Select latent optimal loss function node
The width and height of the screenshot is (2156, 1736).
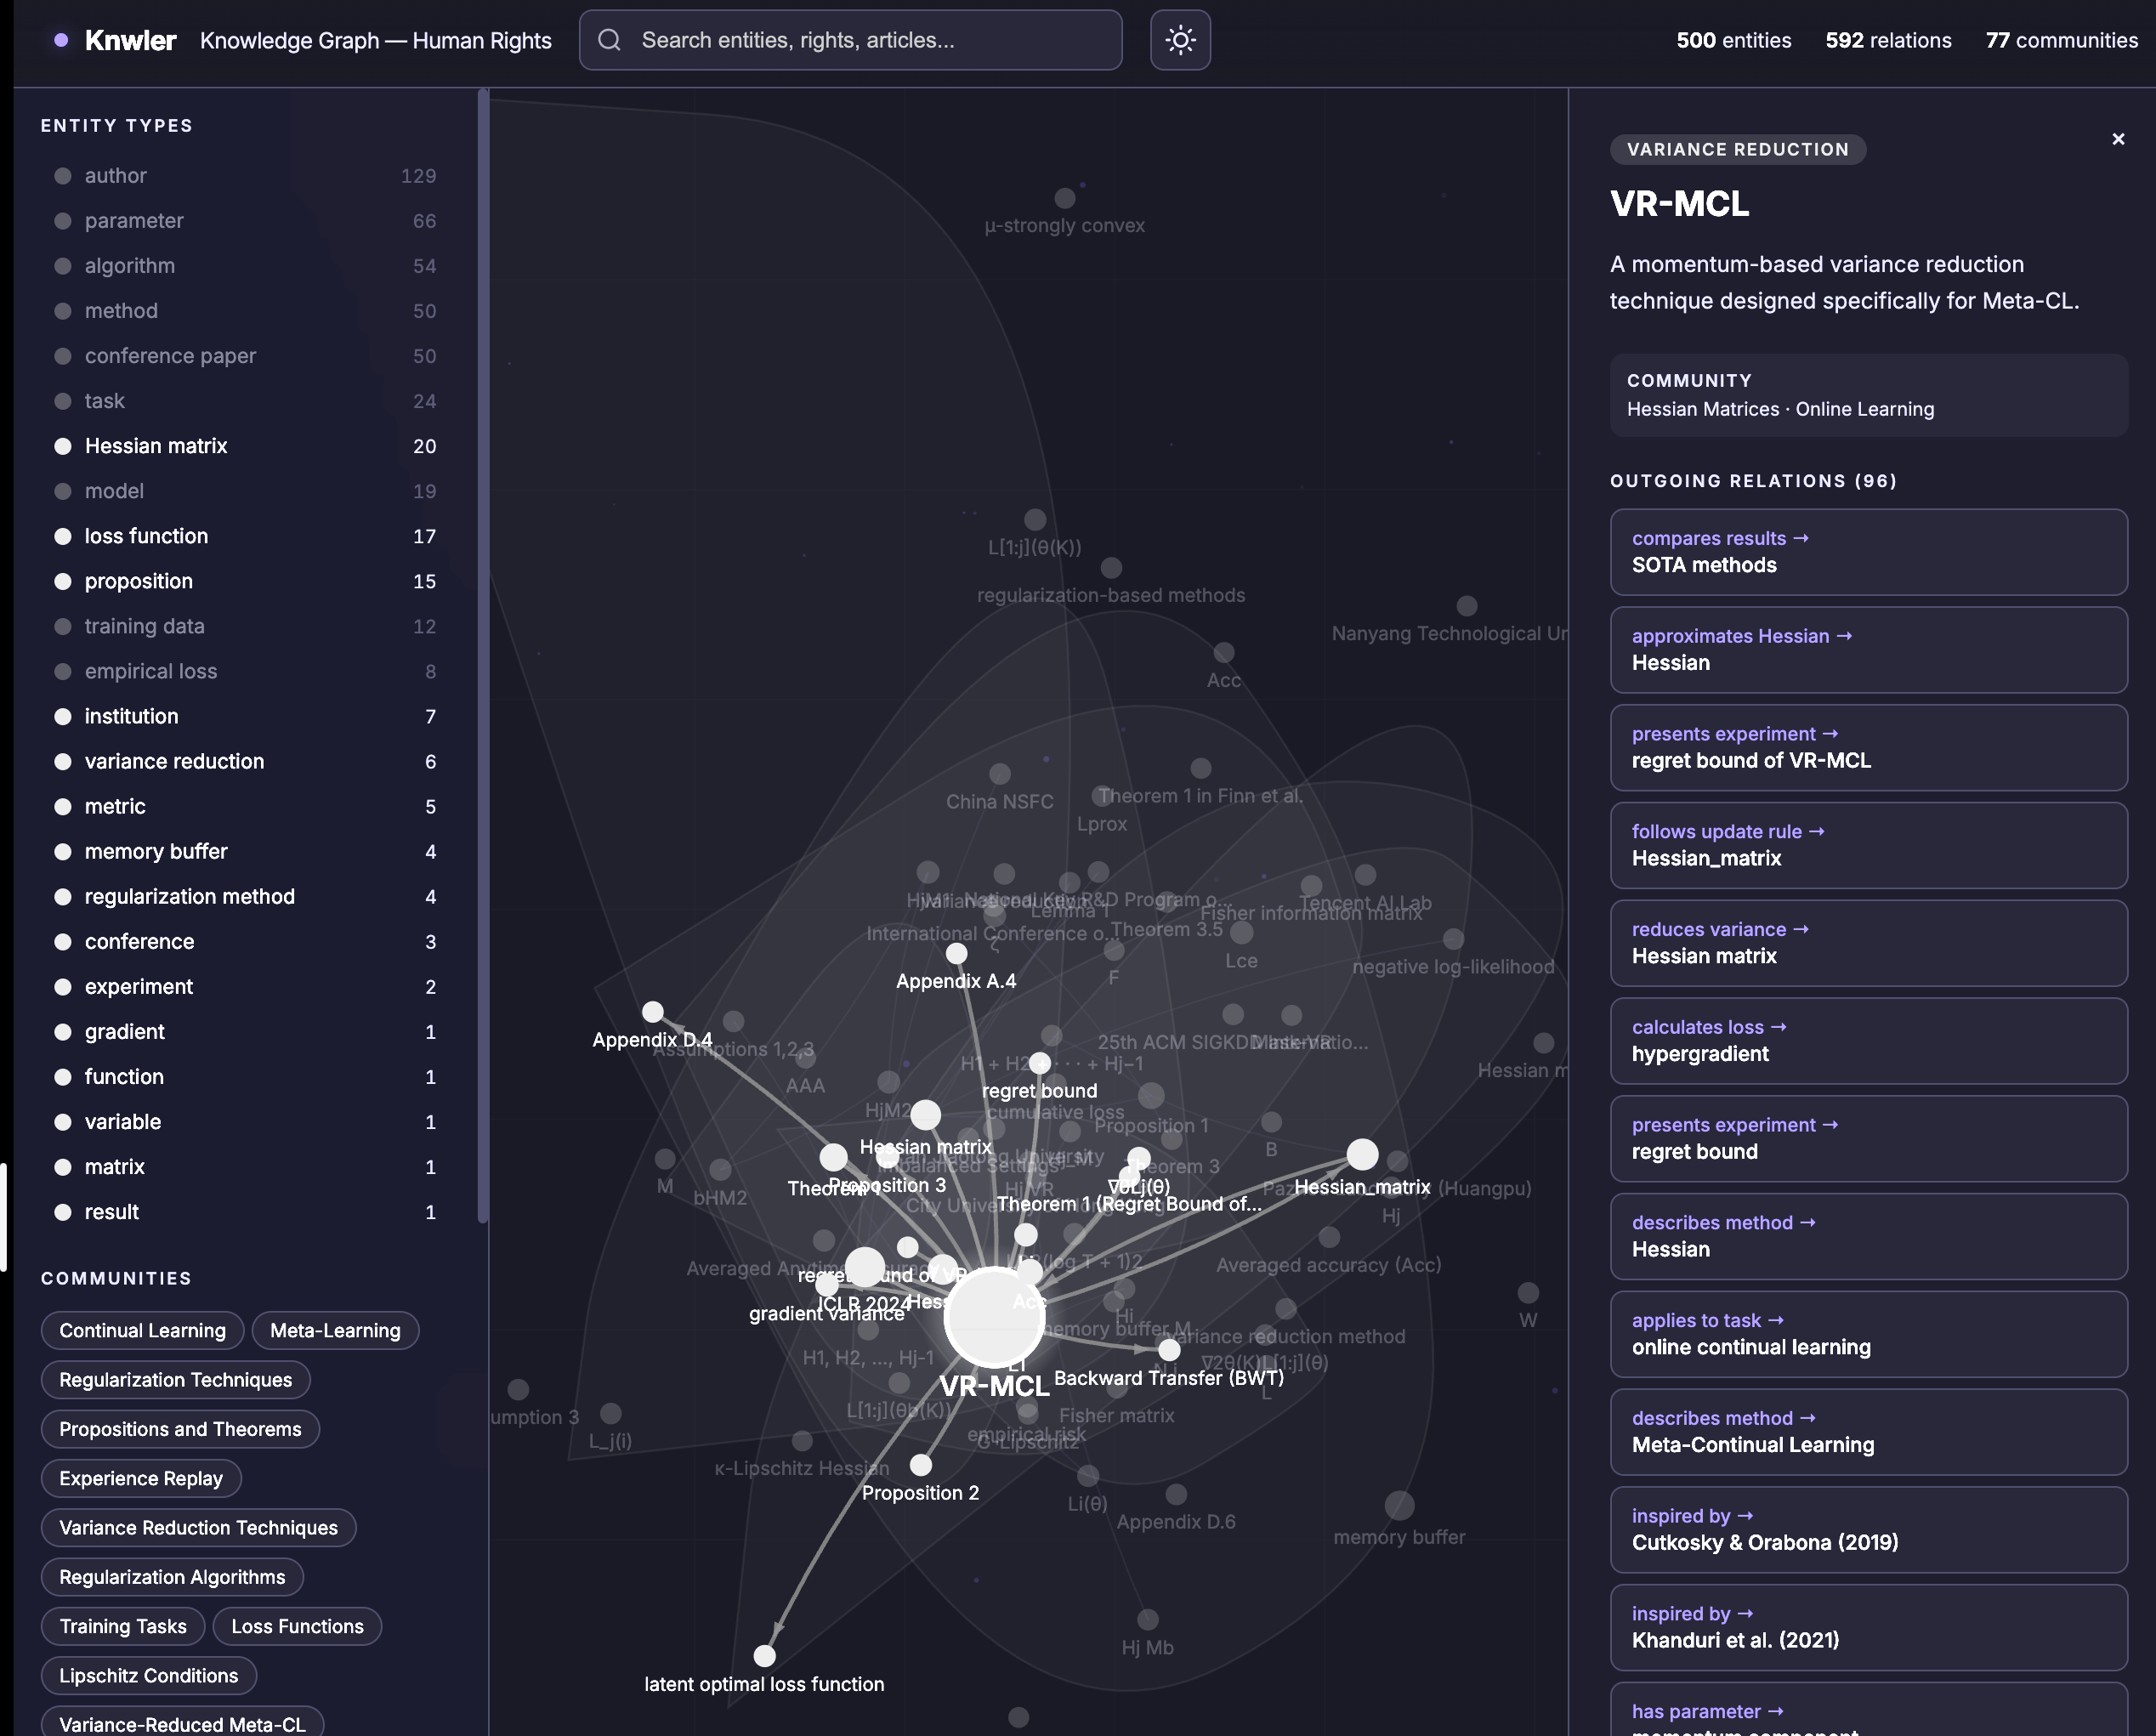(x=764, y=1656)
